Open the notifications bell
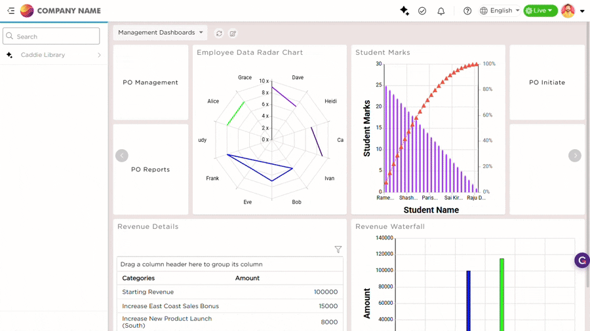The image size is (590, 331). (x=441, y=10)
